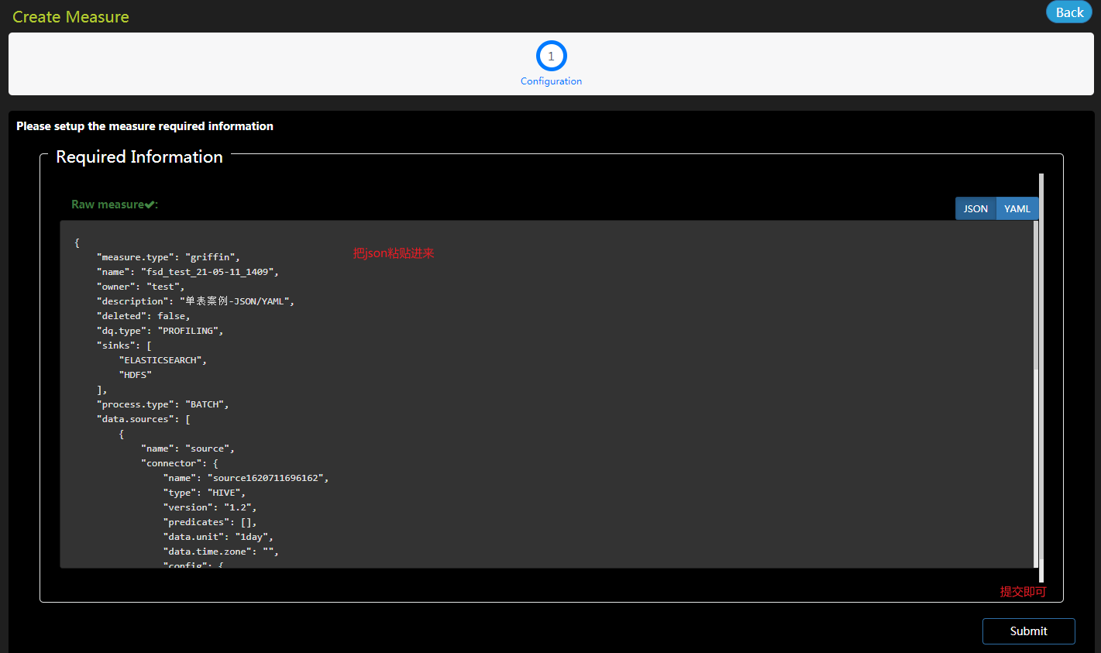Click the Back button
This screenshot has height=653, width=1101.
tap(1069, 12)
